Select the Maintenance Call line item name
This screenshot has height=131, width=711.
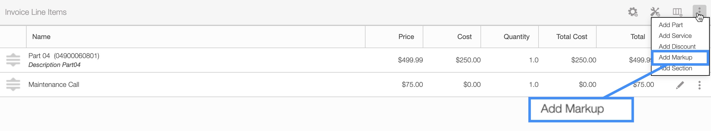click(54, 85)
